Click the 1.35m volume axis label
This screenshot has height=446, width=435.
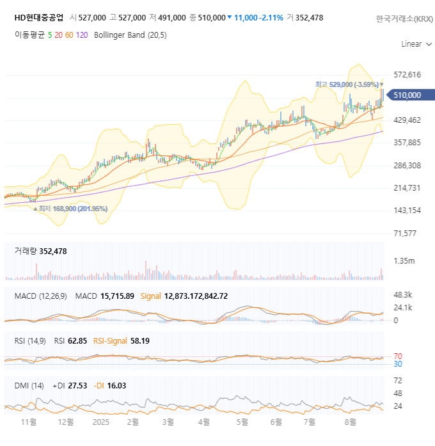pyautogui.click(x=404, y=261)
